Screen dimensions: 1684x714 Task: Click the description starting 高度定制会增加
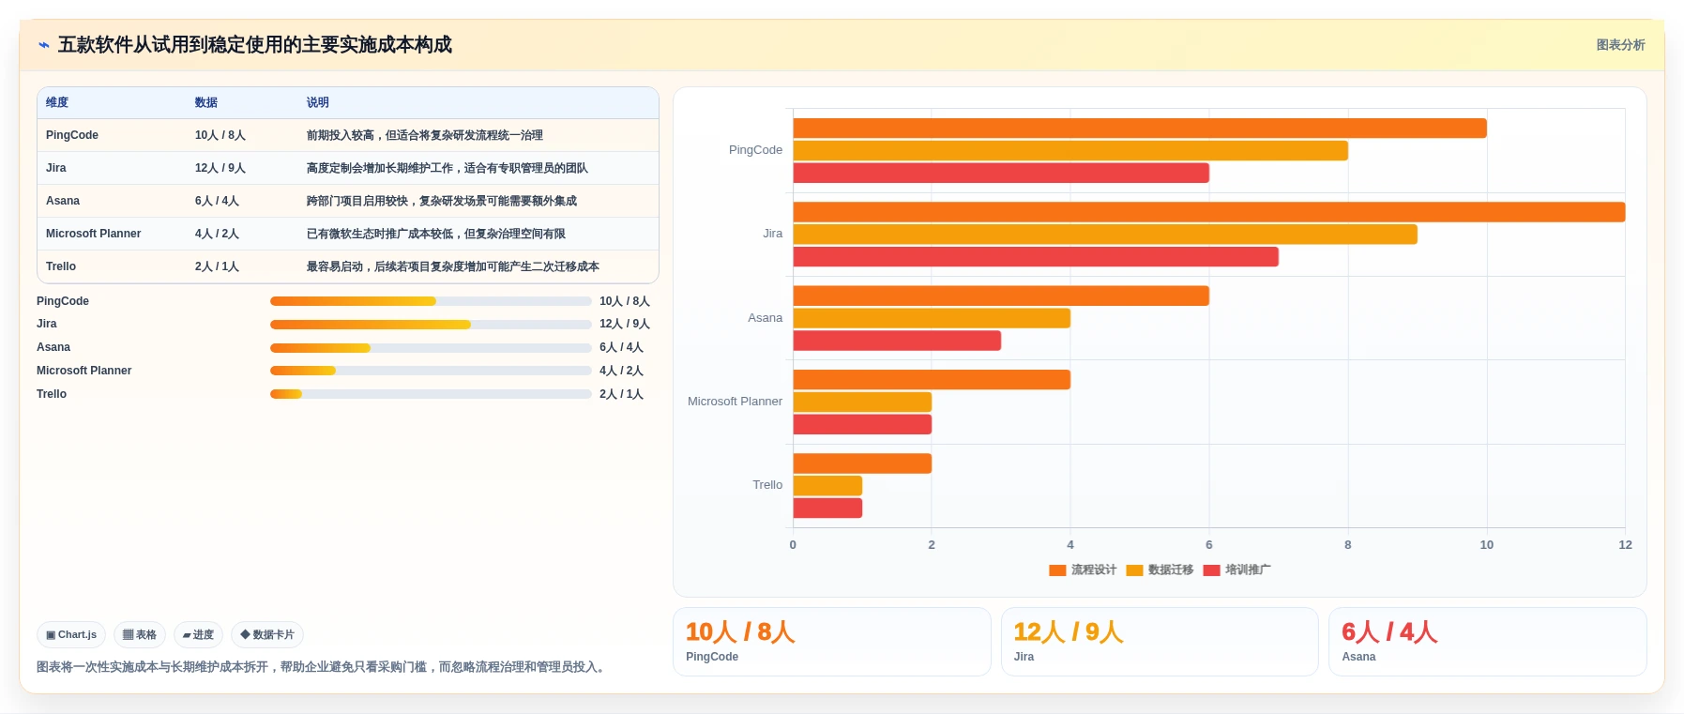tap(448, 168)
